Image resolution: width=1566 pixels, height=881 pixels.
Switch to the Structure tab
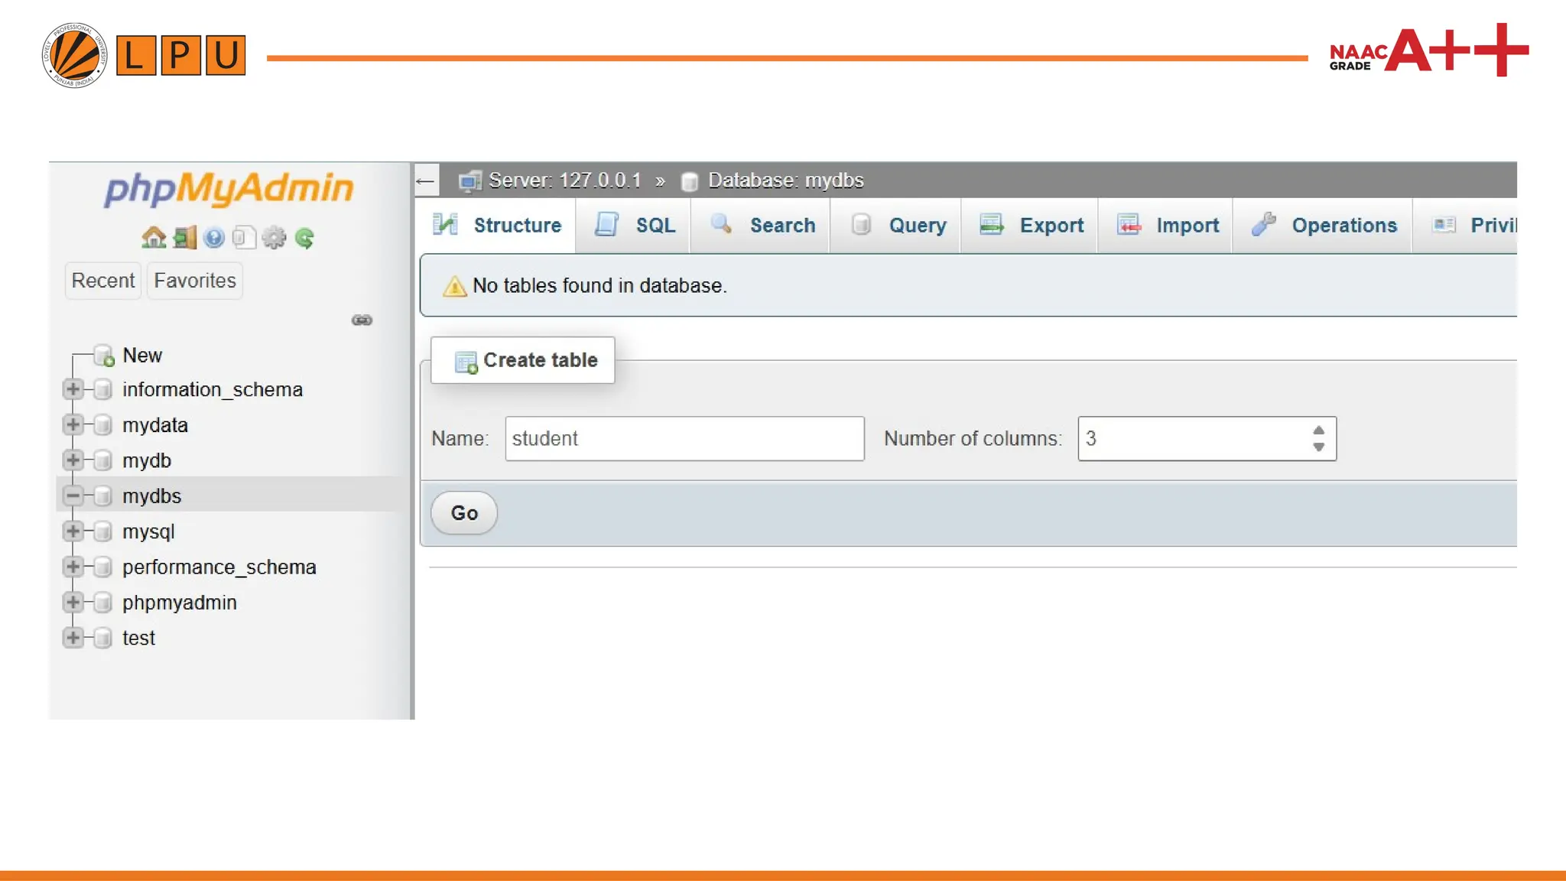(496, 226)
